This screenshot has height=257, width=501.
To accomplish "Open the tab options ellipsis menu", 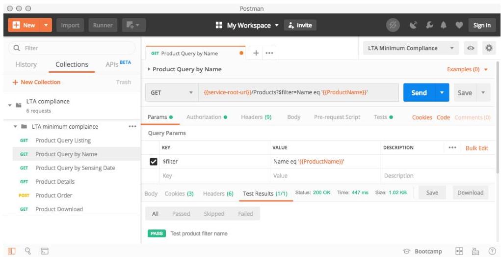I will tap(269, 53).
